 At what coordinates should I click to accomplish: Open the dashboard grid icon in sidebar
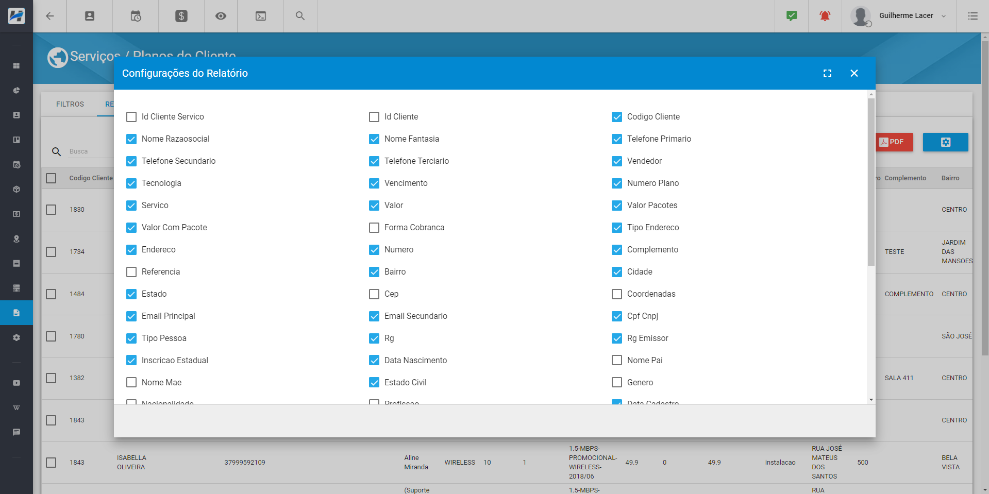16,66
